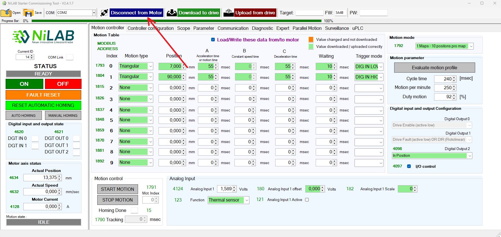This screenshot has width=501, height=237.
Task: Click the Save floppy disk icon
Action: (x=28, y=13)
